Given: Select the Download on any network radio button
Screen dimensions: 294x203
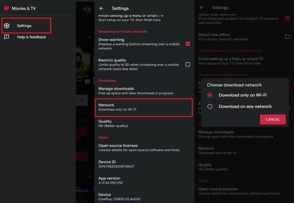Looking at the screenshot, I should 210,106.
